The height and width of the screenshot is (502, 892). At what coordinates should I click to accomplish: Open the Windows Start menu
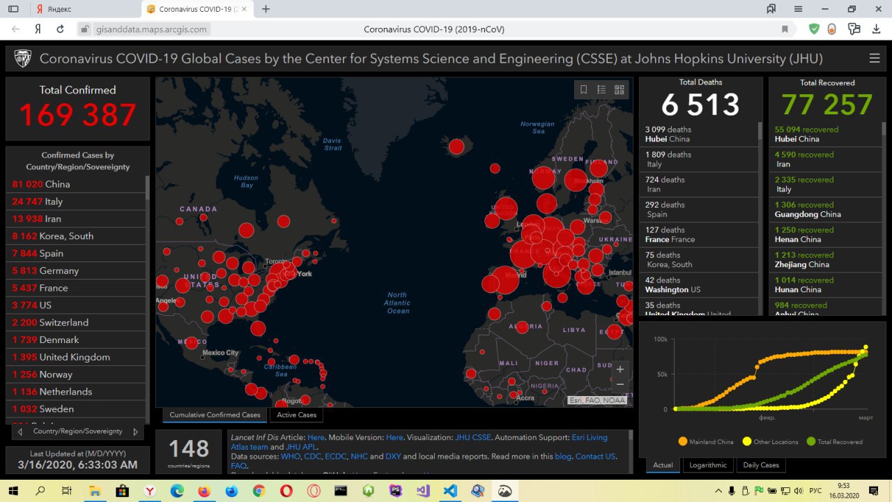13,491
